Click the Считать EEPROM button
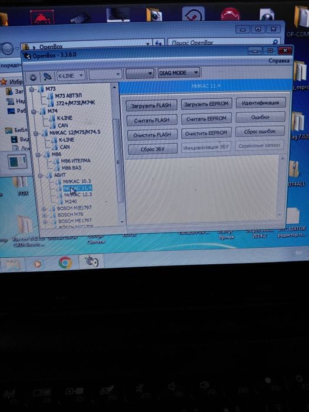This screenshot has height=412, width=309. click(x=206, y=119)
